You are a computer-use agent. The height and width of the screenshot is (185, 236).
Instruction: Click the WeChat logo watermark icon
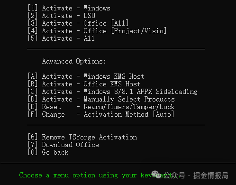(x=156, y=175)
